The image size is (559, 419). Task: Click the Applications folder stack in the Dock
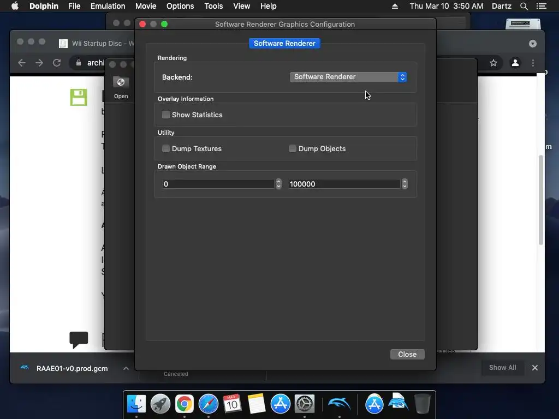pyautogui.click(x=374, y=404)
